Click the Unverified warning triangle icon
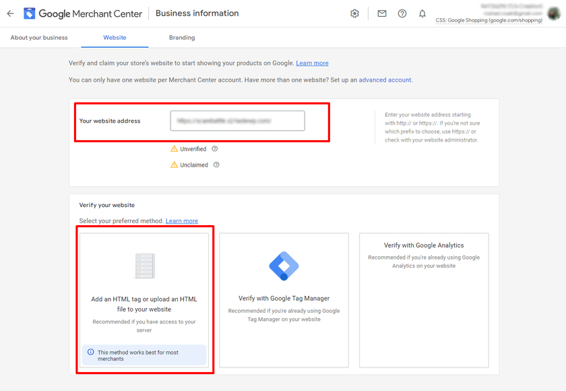 [x=174, y=149]
